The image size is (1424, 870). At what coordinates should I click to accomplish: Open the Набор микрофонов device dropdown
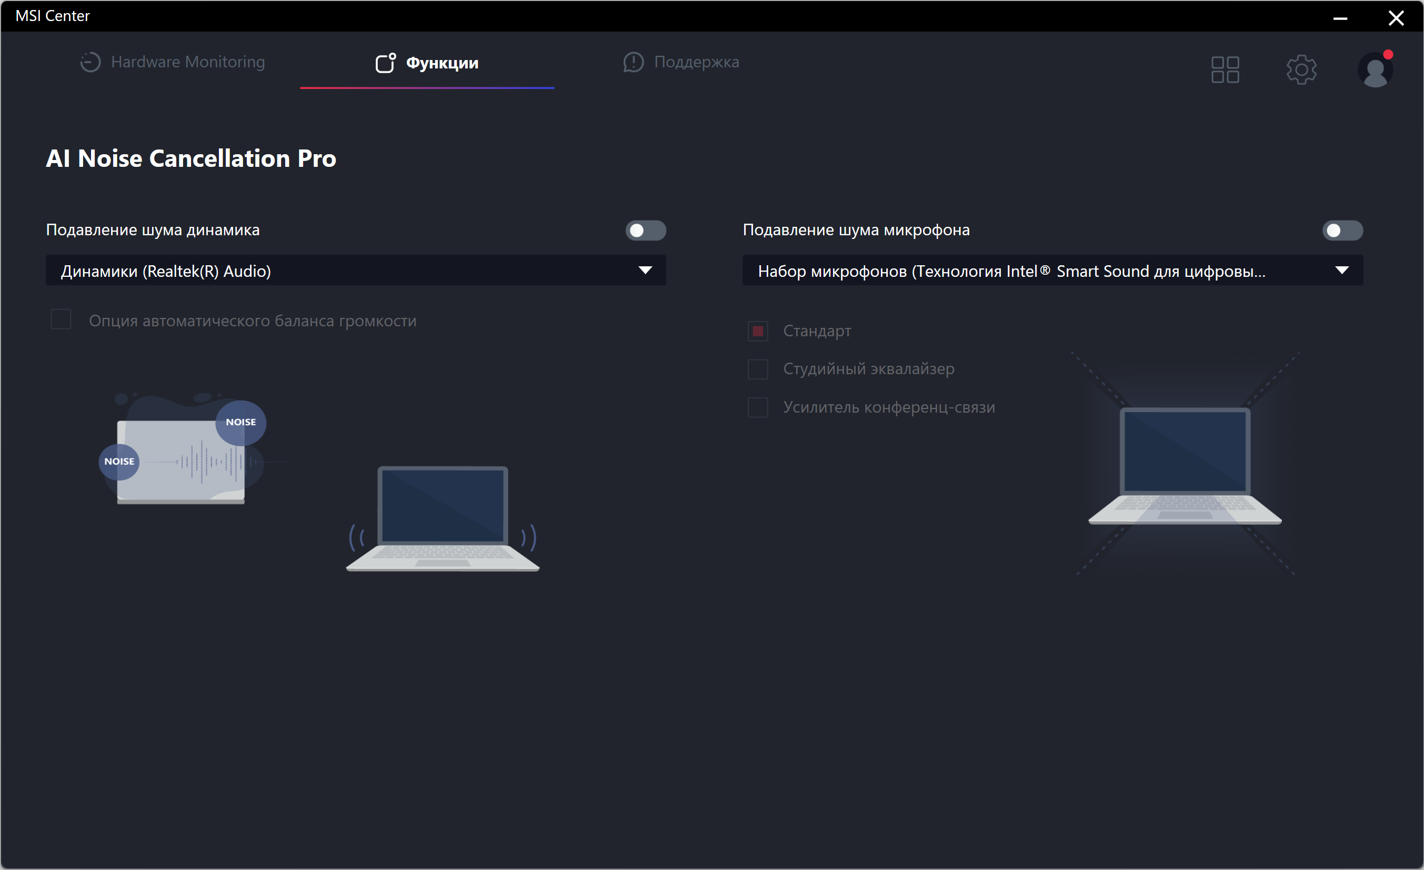click(1052, 271)
